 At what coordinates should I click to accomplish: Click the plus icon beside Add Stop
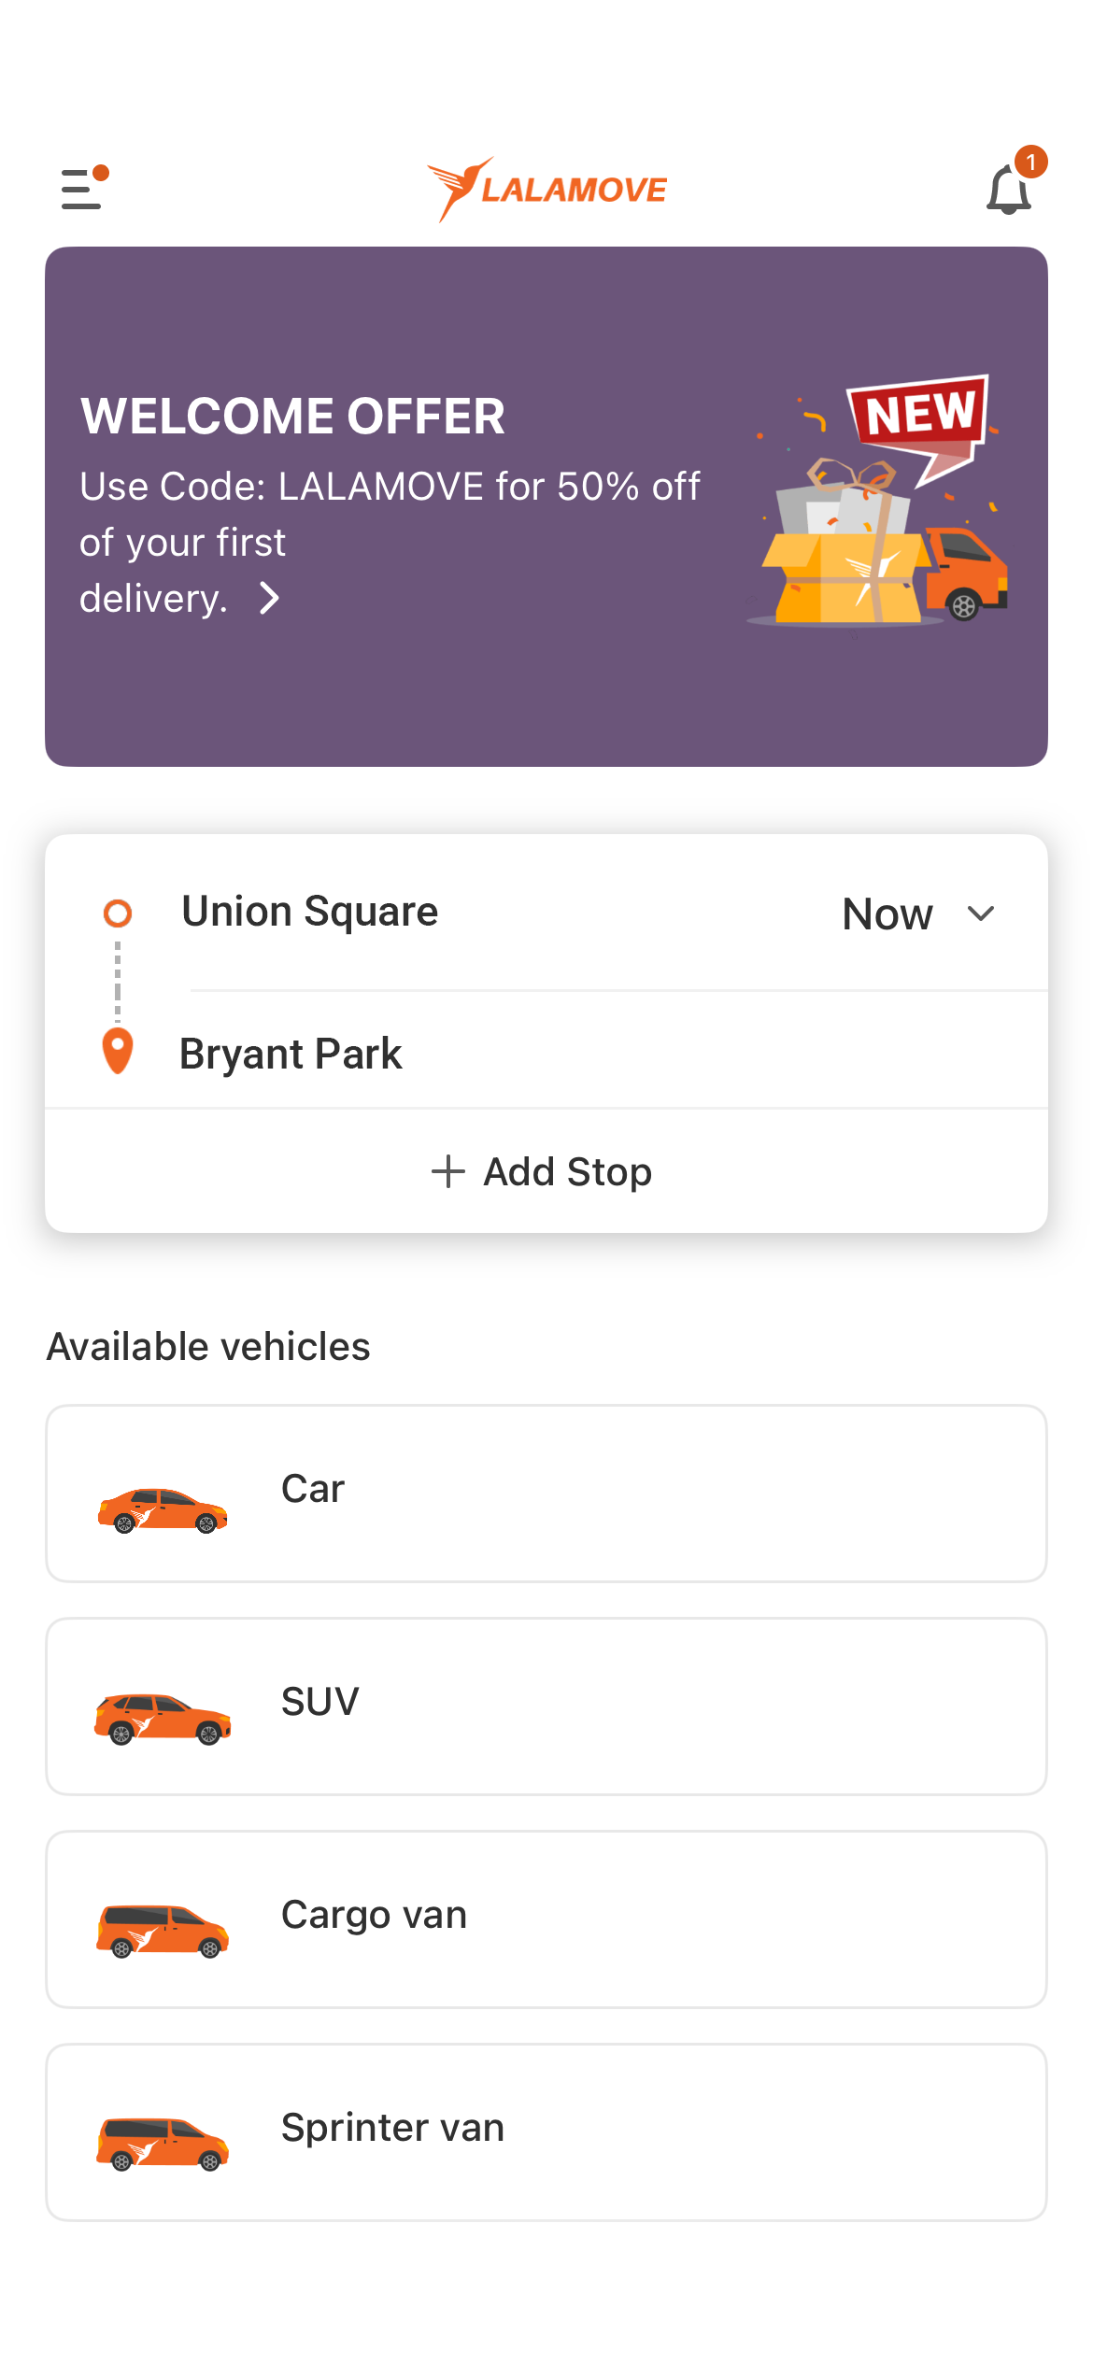click(448, 1171)
